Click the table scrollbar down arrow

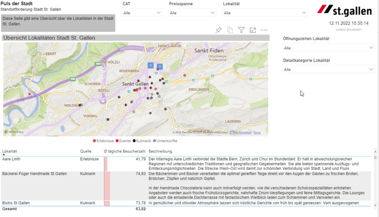coord(375,205)
